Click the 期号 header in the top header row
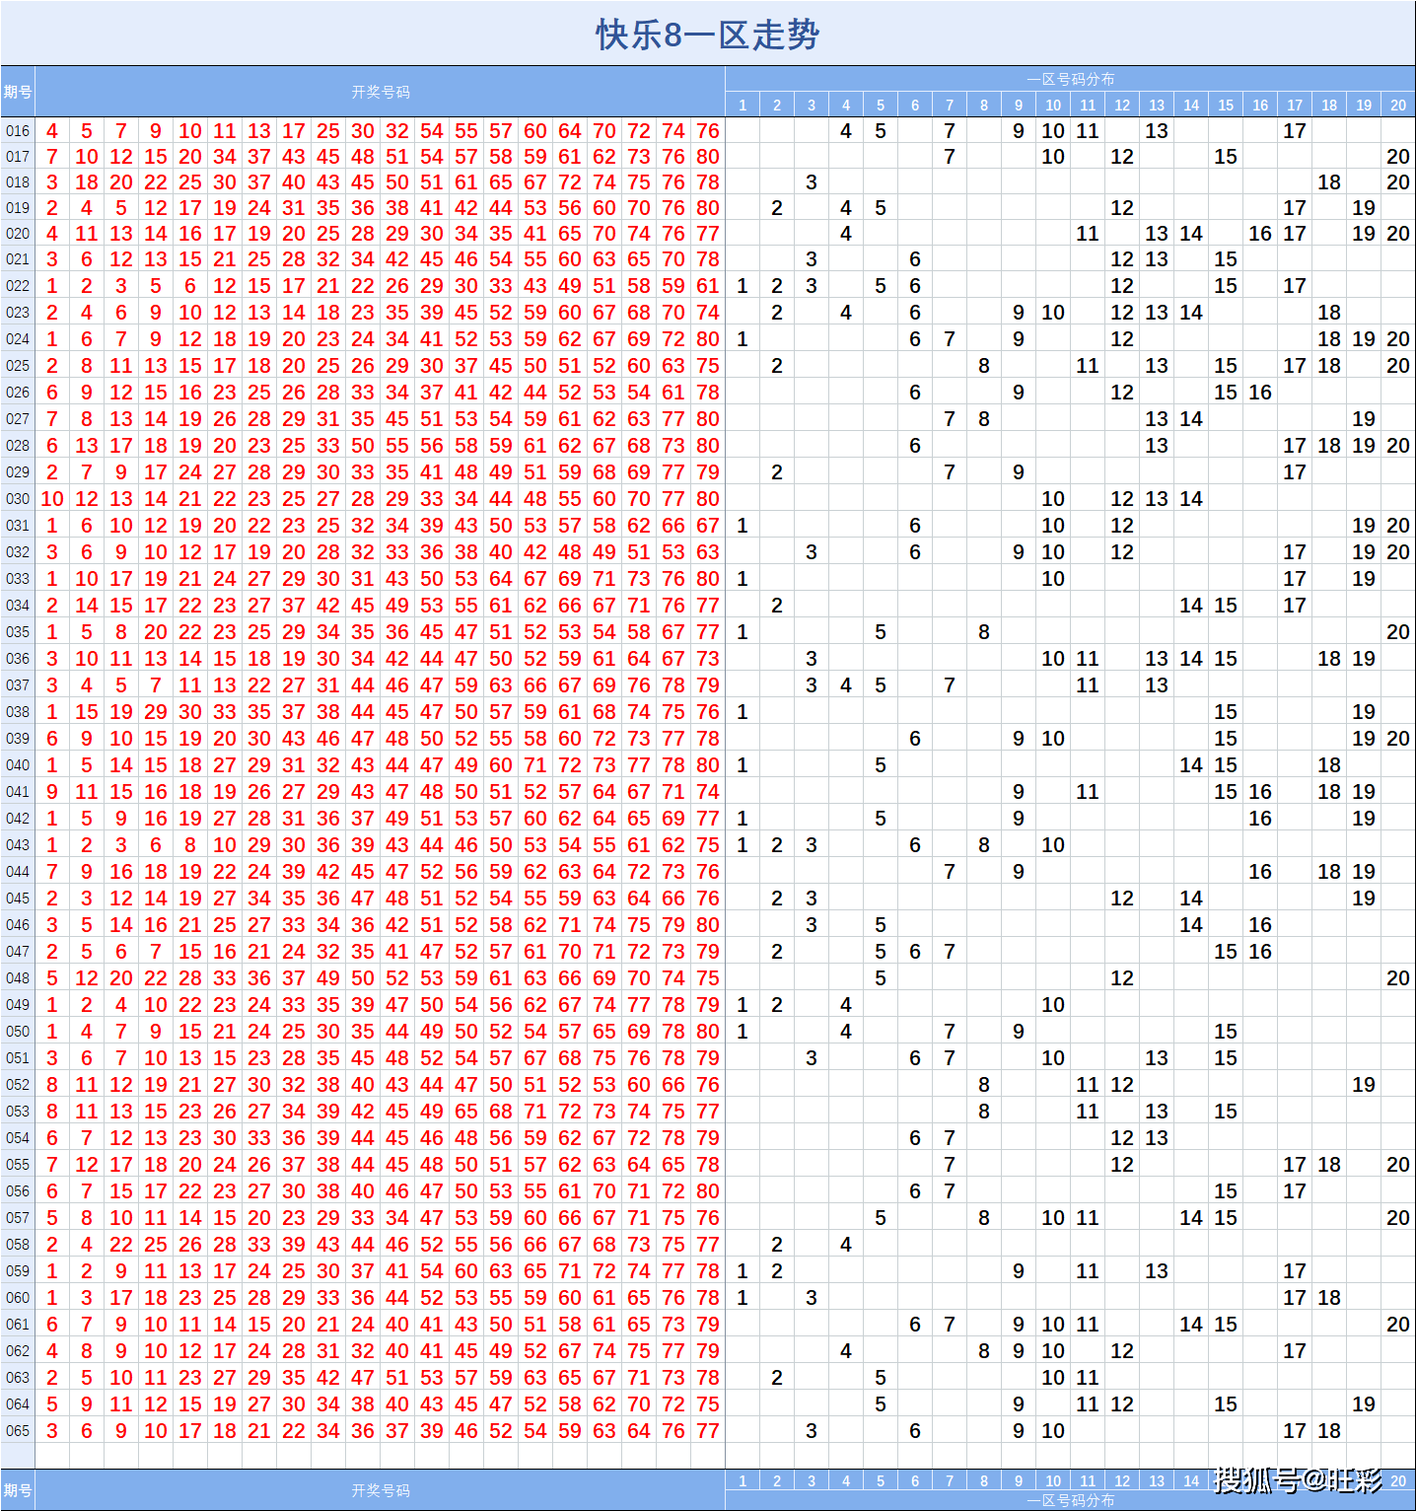Image resolution: width=1416 pixels, height=1511 pixels. (x=18, y=92)
